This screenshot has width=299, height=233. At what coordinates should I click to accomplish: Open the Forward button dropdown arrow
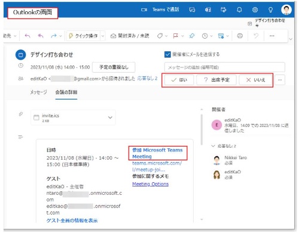point(60,36)
